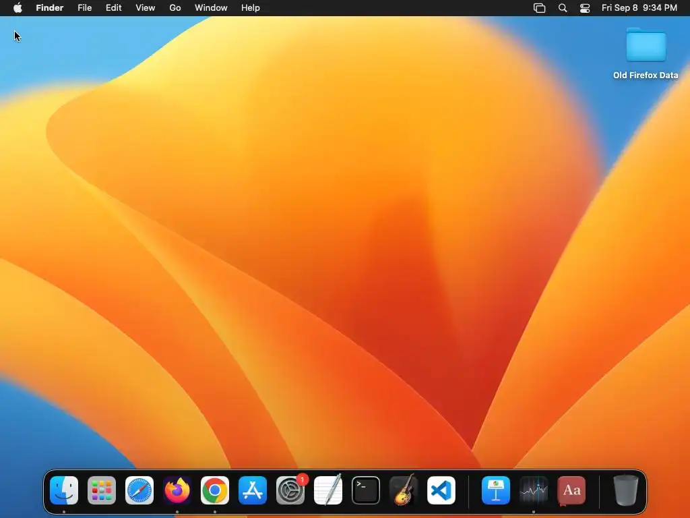Open System Settings with notification badge

point(290,490)
